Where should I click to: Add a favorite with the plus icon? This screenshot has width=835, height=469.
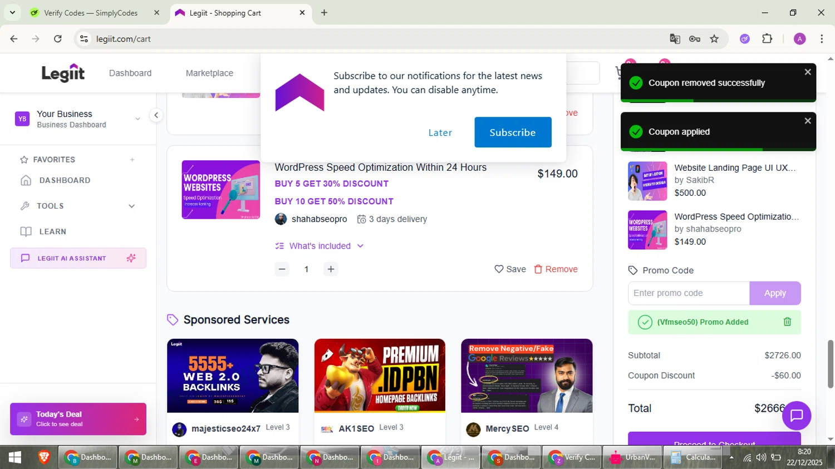[x=132, y=160]
